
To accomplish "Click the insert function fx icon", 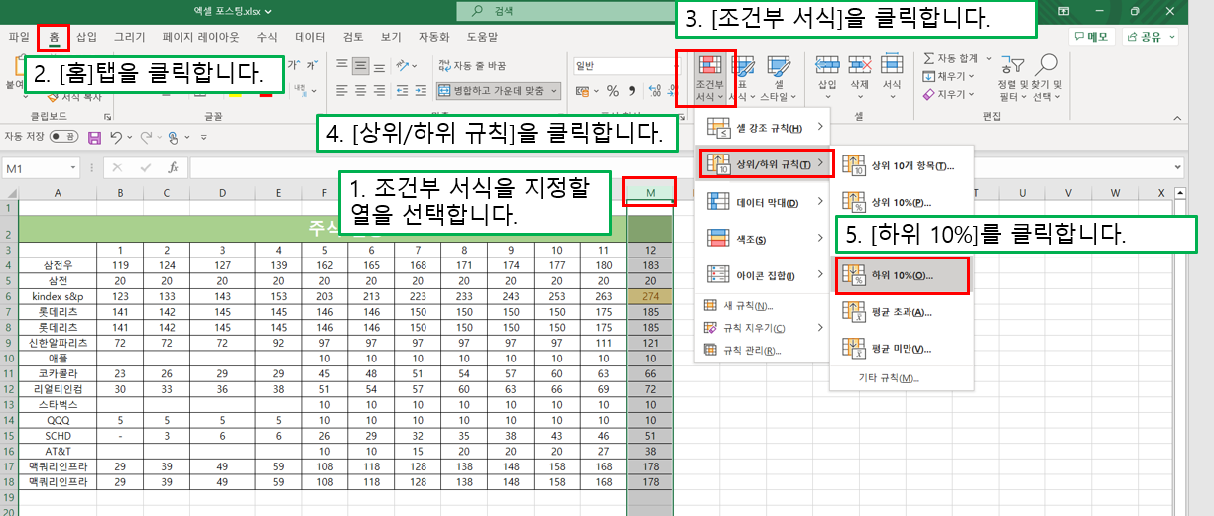I will (x=172, y=168).
